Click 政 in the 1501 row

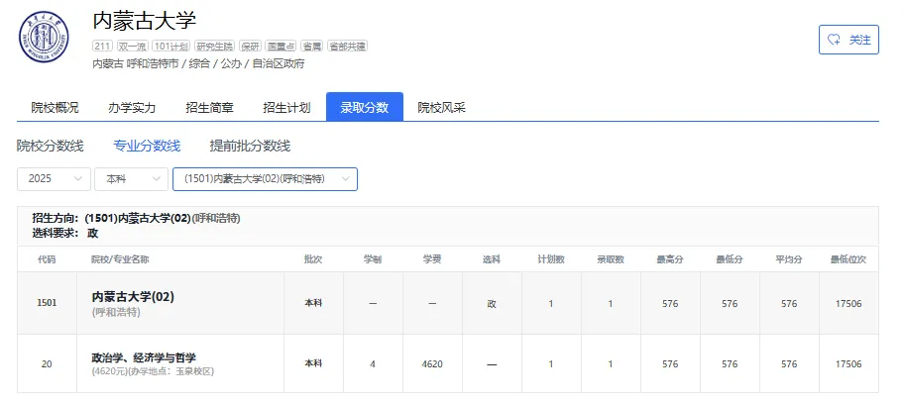[492, 303]
